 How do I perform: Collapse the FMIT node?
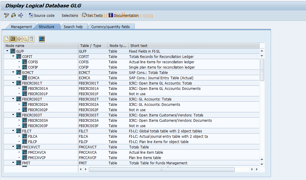tap(12, 163)
